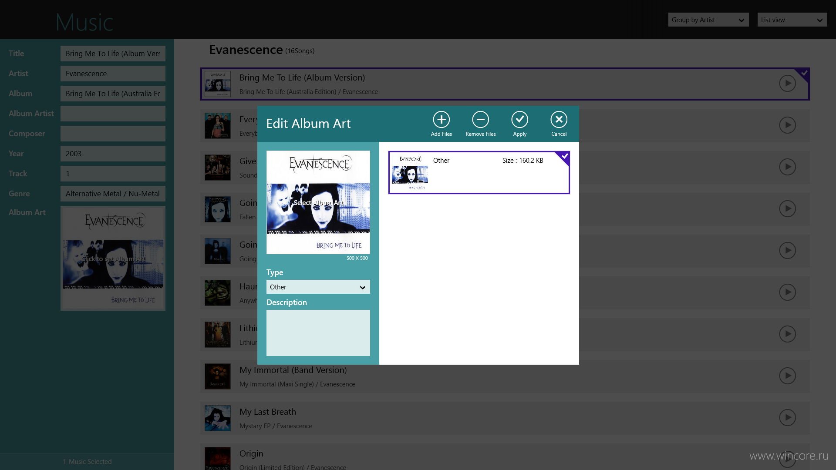836x470 pixels.
Task: Click Remove Files minus icon
Action: (480, 120)
